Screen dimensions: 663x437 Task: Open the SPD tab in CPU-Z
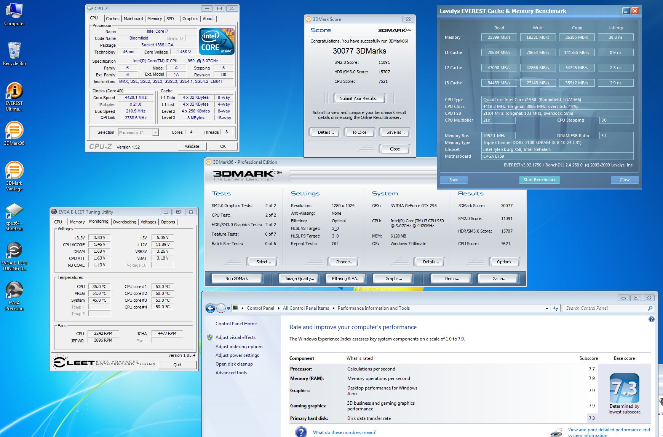[170, 19]
